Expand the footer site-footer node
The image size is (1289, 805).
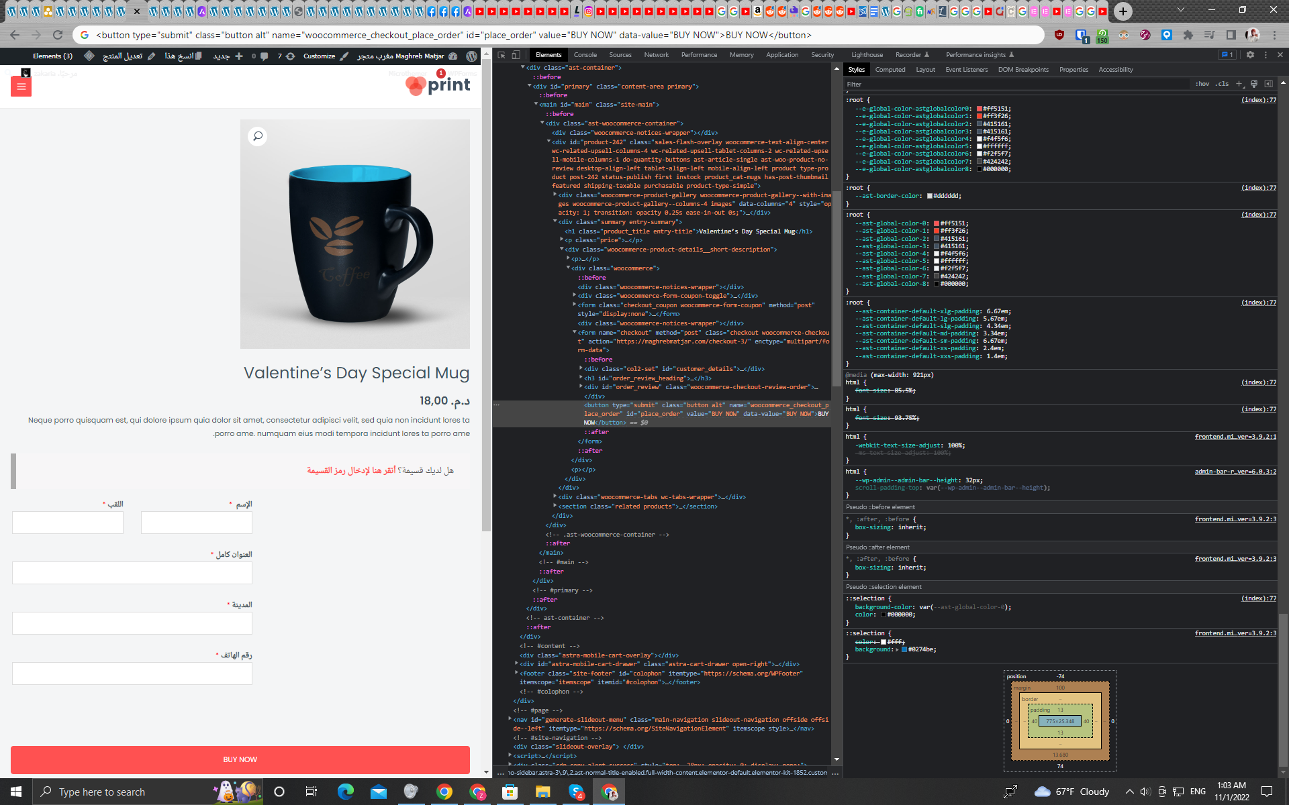(516, 674)
